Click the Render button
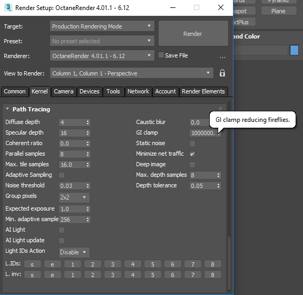The height and width of the screenshot is (295, 303). coord(193,33)
